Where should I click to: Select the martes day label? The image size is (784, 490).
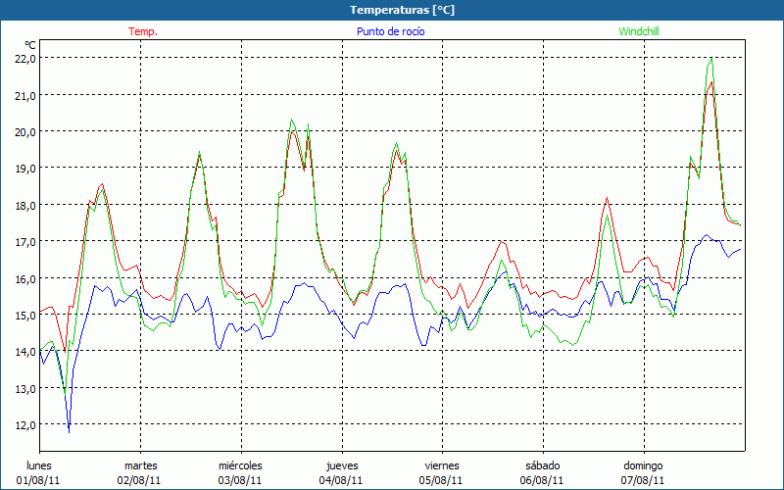tap(140, 465)
